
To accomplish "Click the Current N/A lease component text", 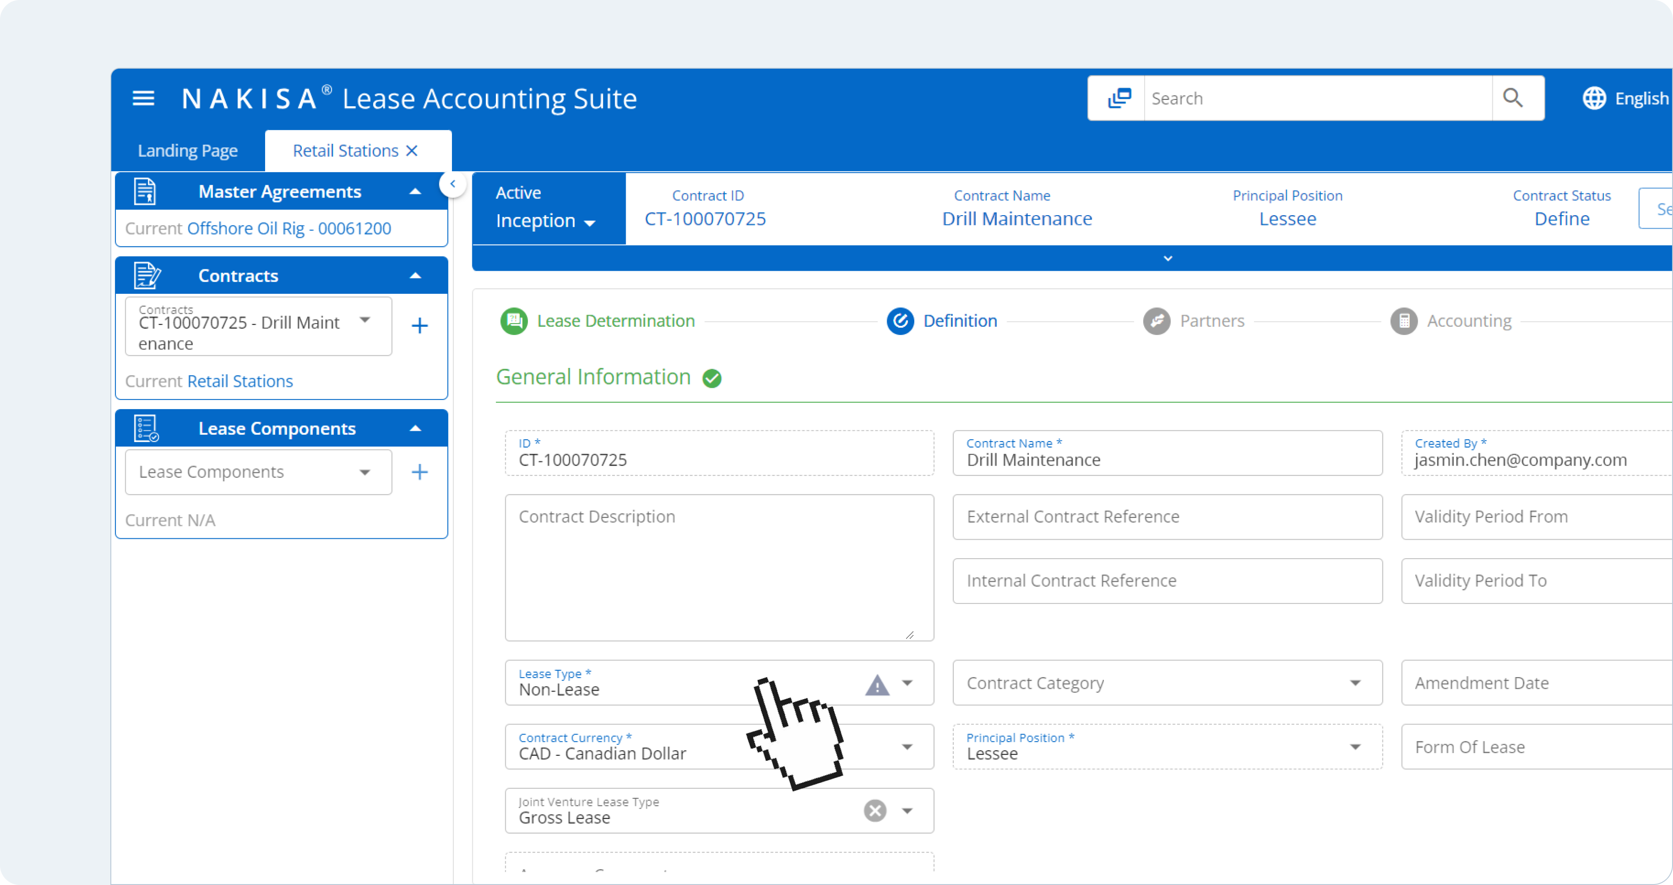I will click(x=170, y=520).
